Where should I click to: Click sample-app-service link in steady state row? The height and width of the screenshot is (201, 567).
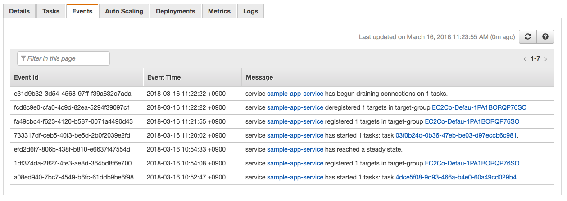tap(295, 149)
